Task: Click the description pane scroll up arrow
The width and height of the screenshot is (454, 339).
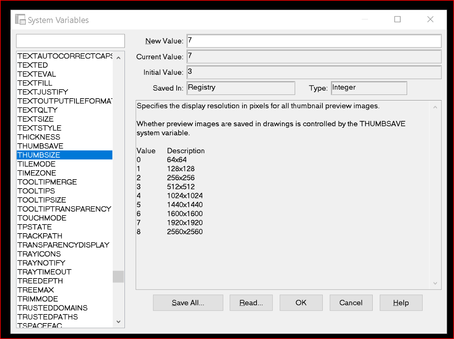Action: pos(435,108)
